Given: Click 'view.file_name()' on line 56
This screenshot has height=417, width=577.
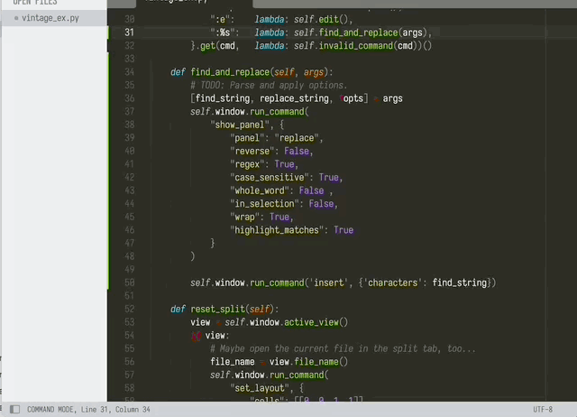Looking at the screenshot, I should tap(308, 361).
